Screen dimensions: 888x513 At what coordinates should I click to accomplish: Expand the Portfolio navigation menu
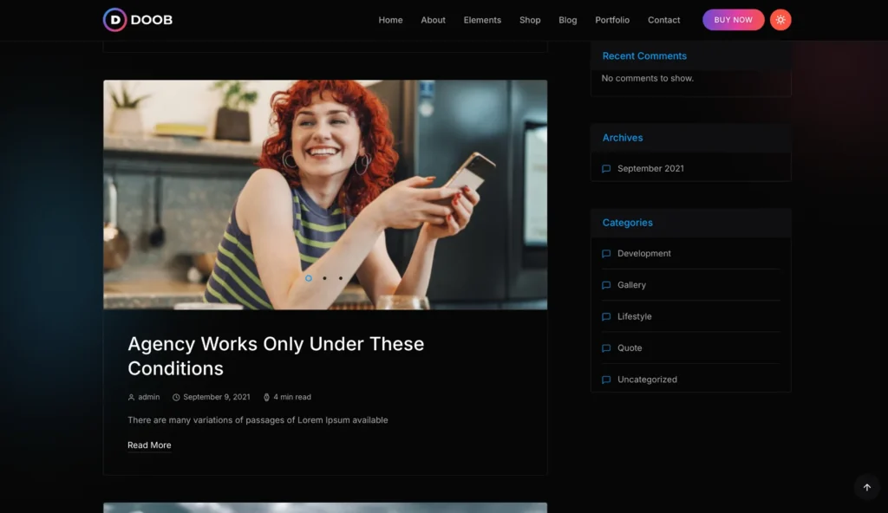pyautogui.click(x=612, y=20)
